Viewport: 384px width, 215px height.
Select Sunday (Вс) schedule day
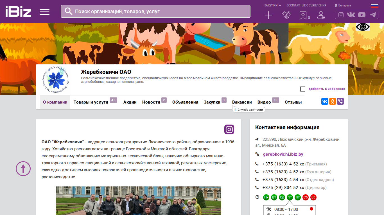313,197
